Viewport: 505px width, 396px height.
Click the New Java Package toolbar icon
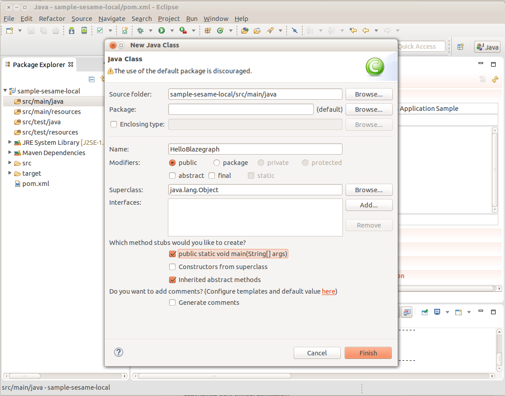(x=207, y=31)
